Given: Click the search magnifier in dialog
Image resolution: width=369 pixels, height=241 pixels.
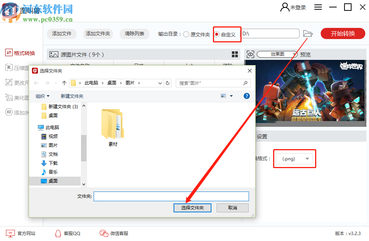Looking at the screenshot, I should pos(246,83).
